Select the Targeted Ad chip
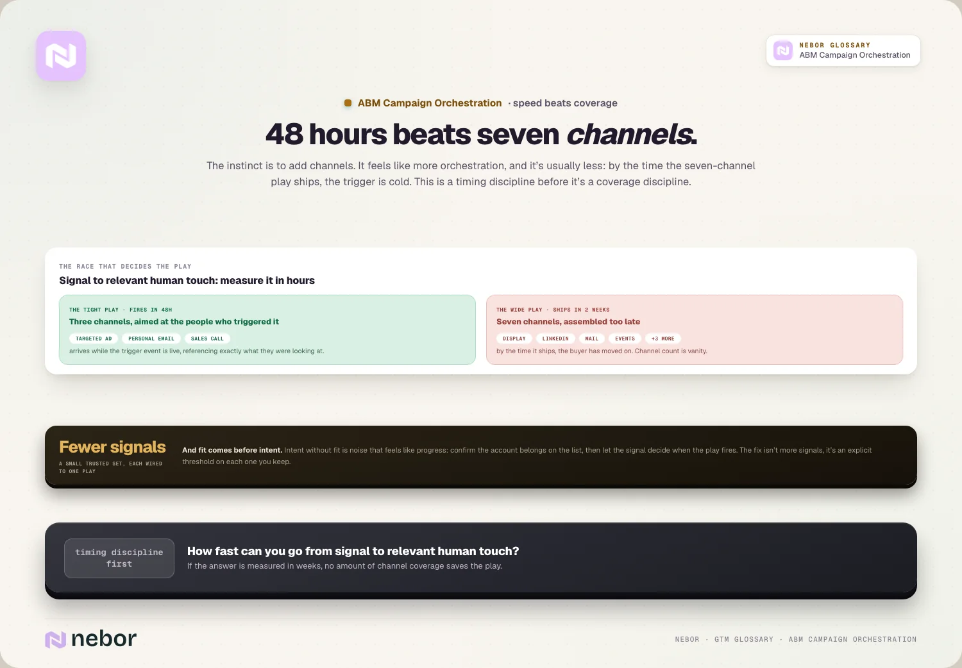962x668 pixels. (x=94, y=338)
